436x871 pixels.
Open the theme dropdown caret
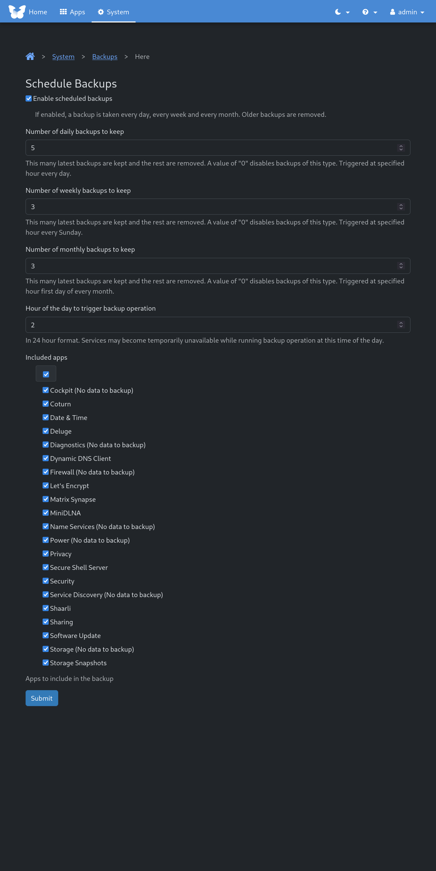click(x=348, y=12)
